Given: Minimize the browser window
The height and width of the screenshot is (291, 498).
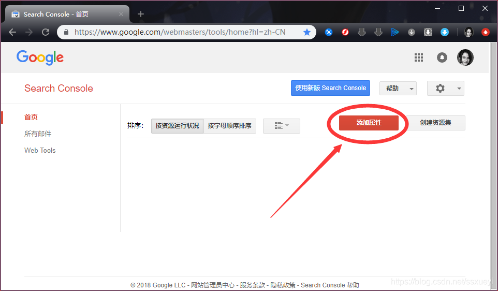Looking at the screenshot, I should 437,9.
